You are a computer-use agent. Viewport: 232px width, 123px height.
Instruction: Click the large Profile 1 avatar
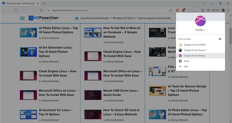pyautogui.click(x=200, y=21)
